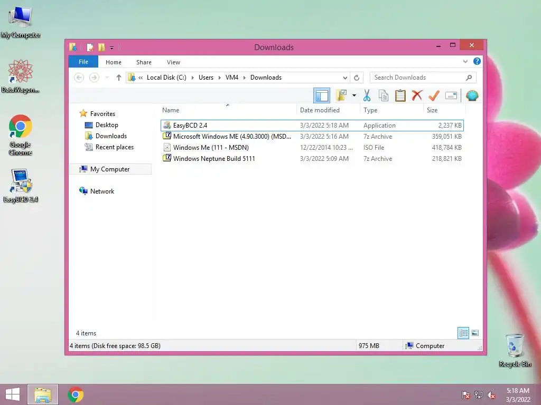Switch to Details view icon bottom right
Viewport: 541px width, 405px height.
click(463, 333)
